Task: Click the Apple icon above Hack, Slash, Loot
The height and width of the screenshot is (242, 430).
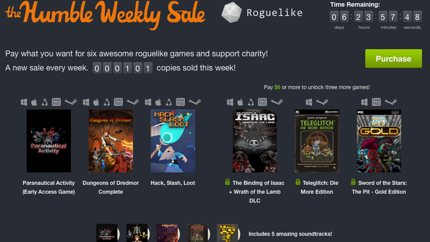Action: point(158,102)
